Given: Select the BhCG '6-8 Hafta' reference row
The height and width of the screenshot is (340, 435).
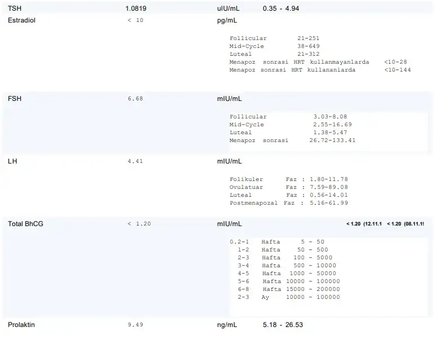Looking at the screenshot, I should point(285,289).
